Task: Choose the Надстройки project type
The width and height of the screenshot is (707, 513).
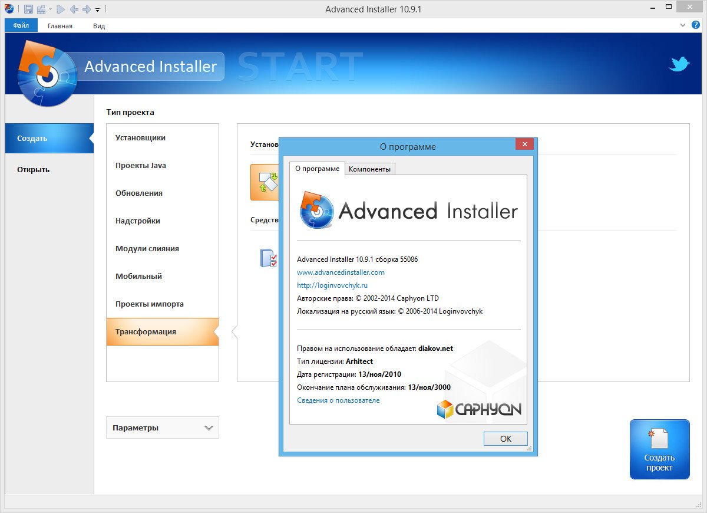Action: (x=163, y=221)
